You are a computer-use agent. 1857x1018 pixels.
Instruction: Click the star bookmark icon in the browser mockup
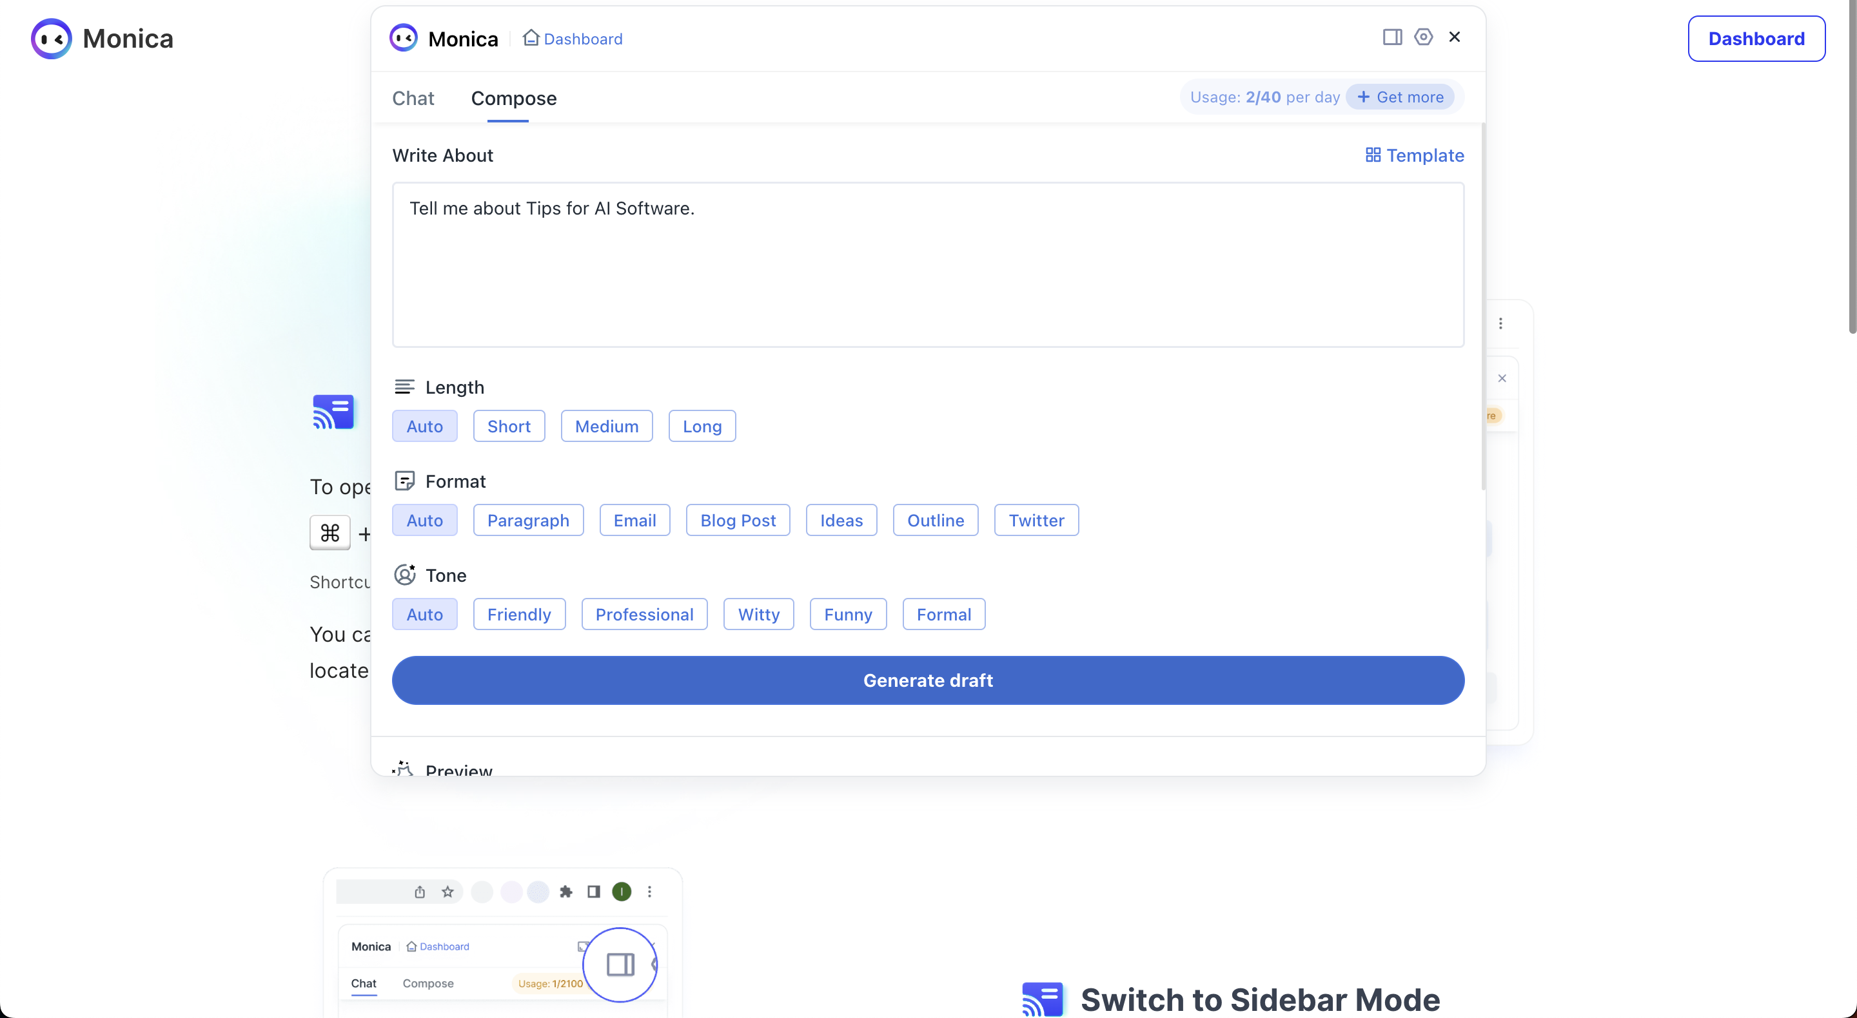coord(447,892)
